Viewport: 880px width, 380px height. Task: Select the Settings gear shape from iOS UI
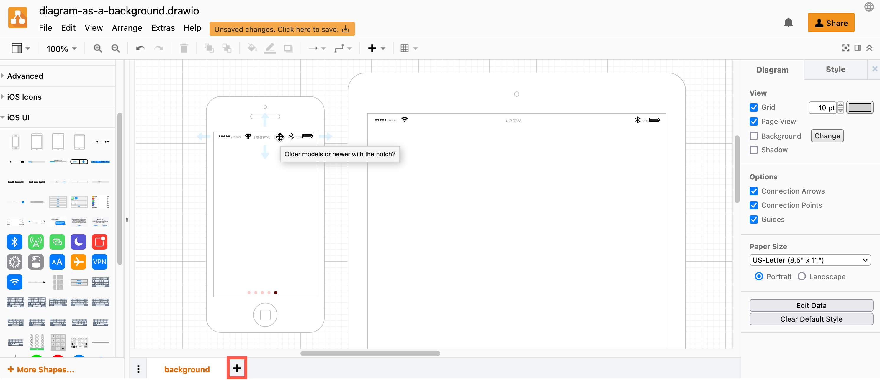14,262
